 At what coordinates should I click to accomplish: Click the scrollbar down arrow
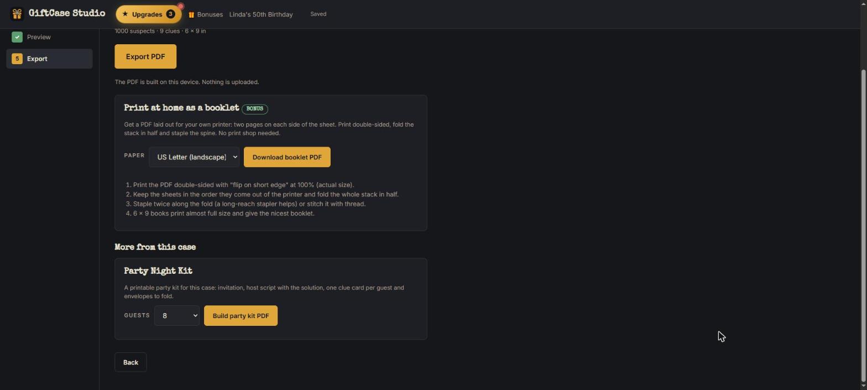(864, 386)
